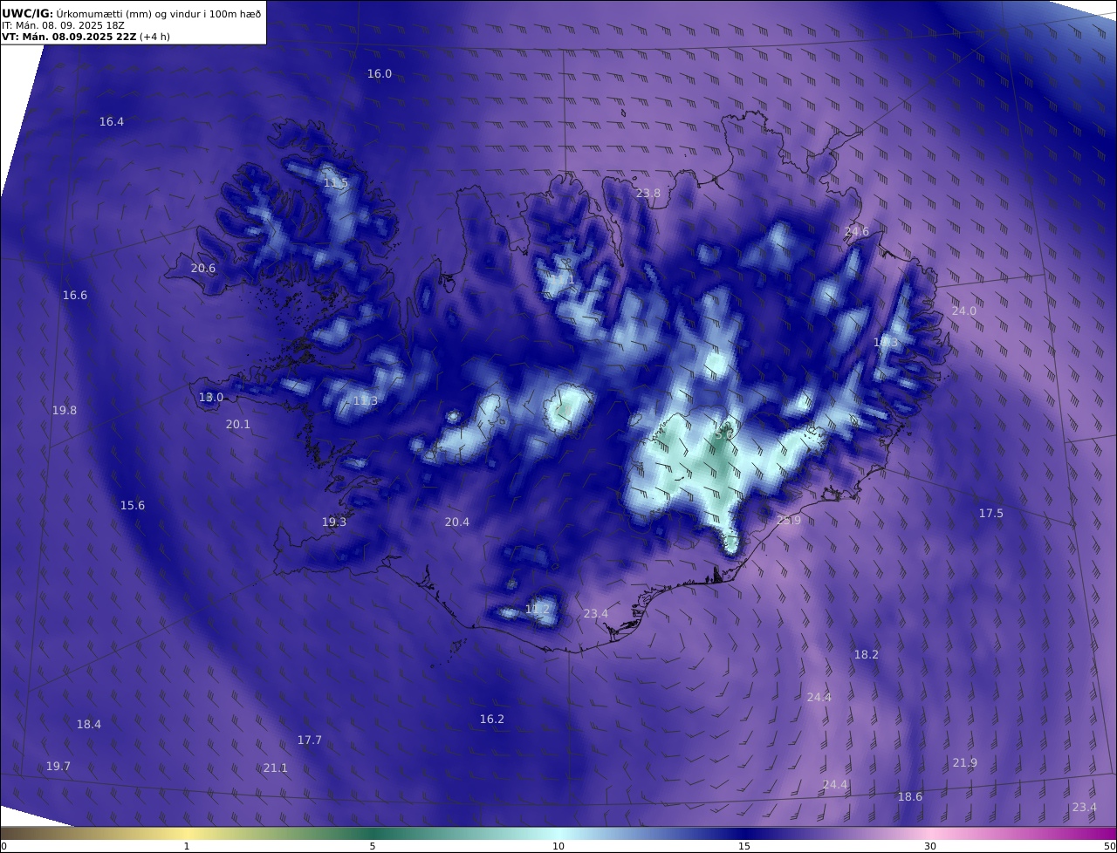1117x853 pixels.
Task: Click the value label 17.7
Action: [310, 740]
